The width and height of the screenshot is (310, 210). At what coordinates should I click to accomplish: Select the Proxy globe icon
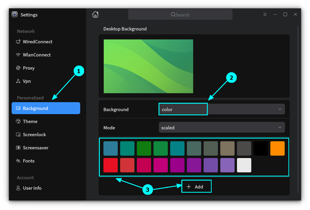pos(18,68)
